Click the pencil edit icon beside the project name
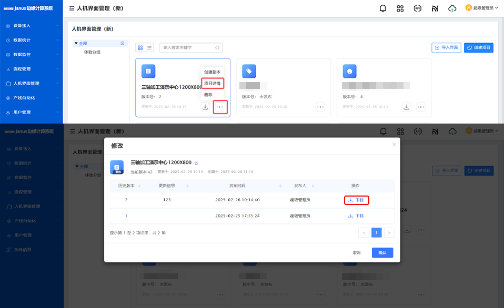 (196, 163)
